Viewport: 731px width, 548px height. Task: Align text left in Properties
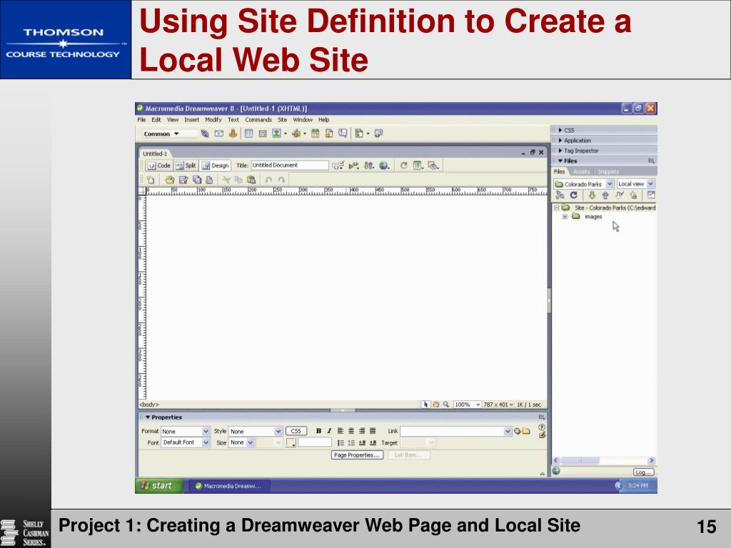click(x=341, y=431)
